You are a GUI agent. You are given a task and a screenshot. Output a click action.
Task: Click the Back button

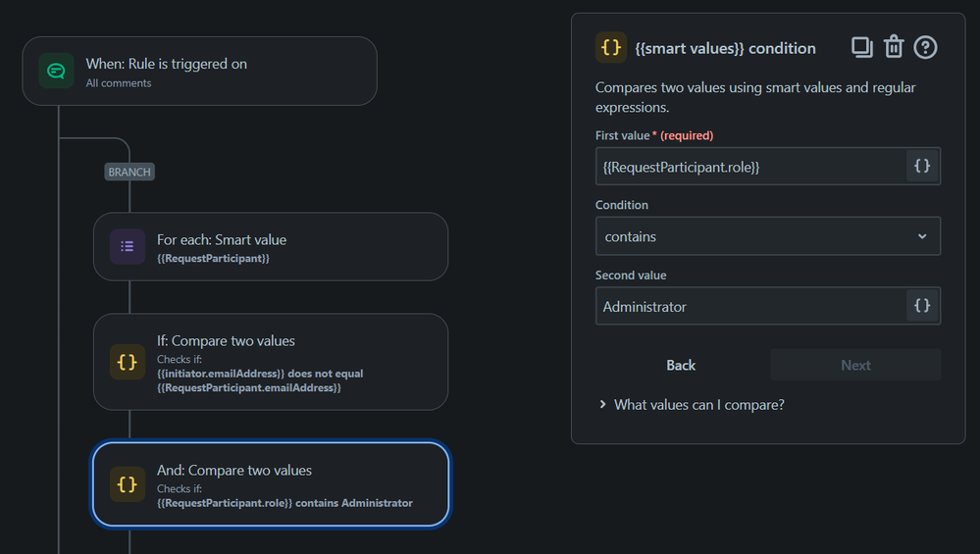pos(681,365)
